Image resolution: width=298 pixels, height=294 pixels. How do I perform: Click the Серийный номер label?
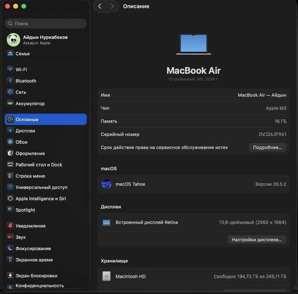(120, 134)
